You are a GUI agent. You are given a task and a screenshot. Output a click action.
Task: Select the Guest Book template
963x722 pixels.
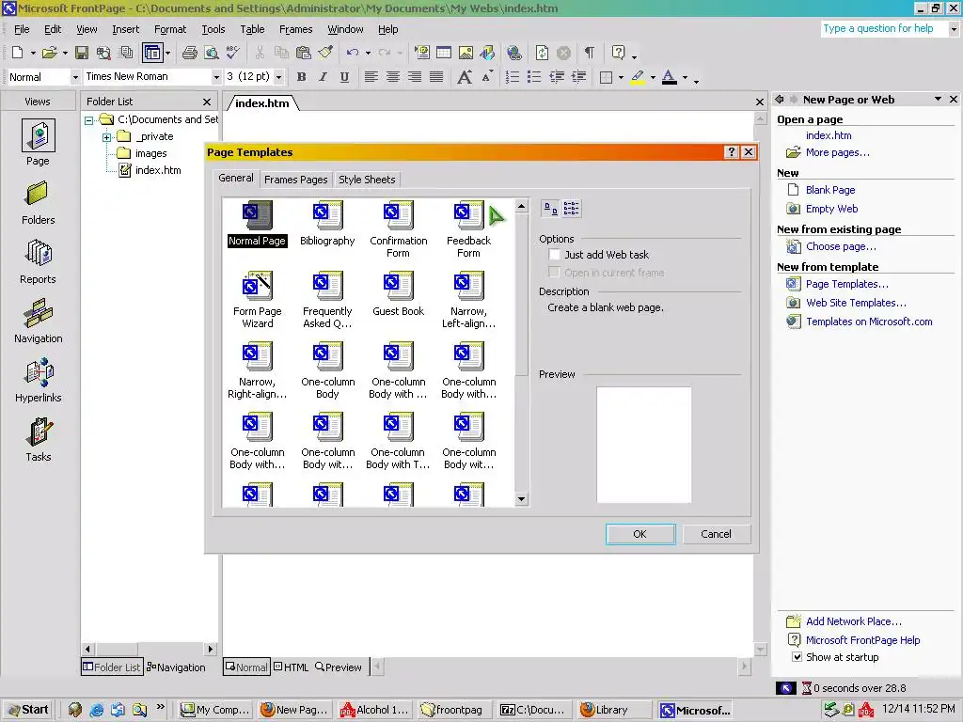coord(398,294)
